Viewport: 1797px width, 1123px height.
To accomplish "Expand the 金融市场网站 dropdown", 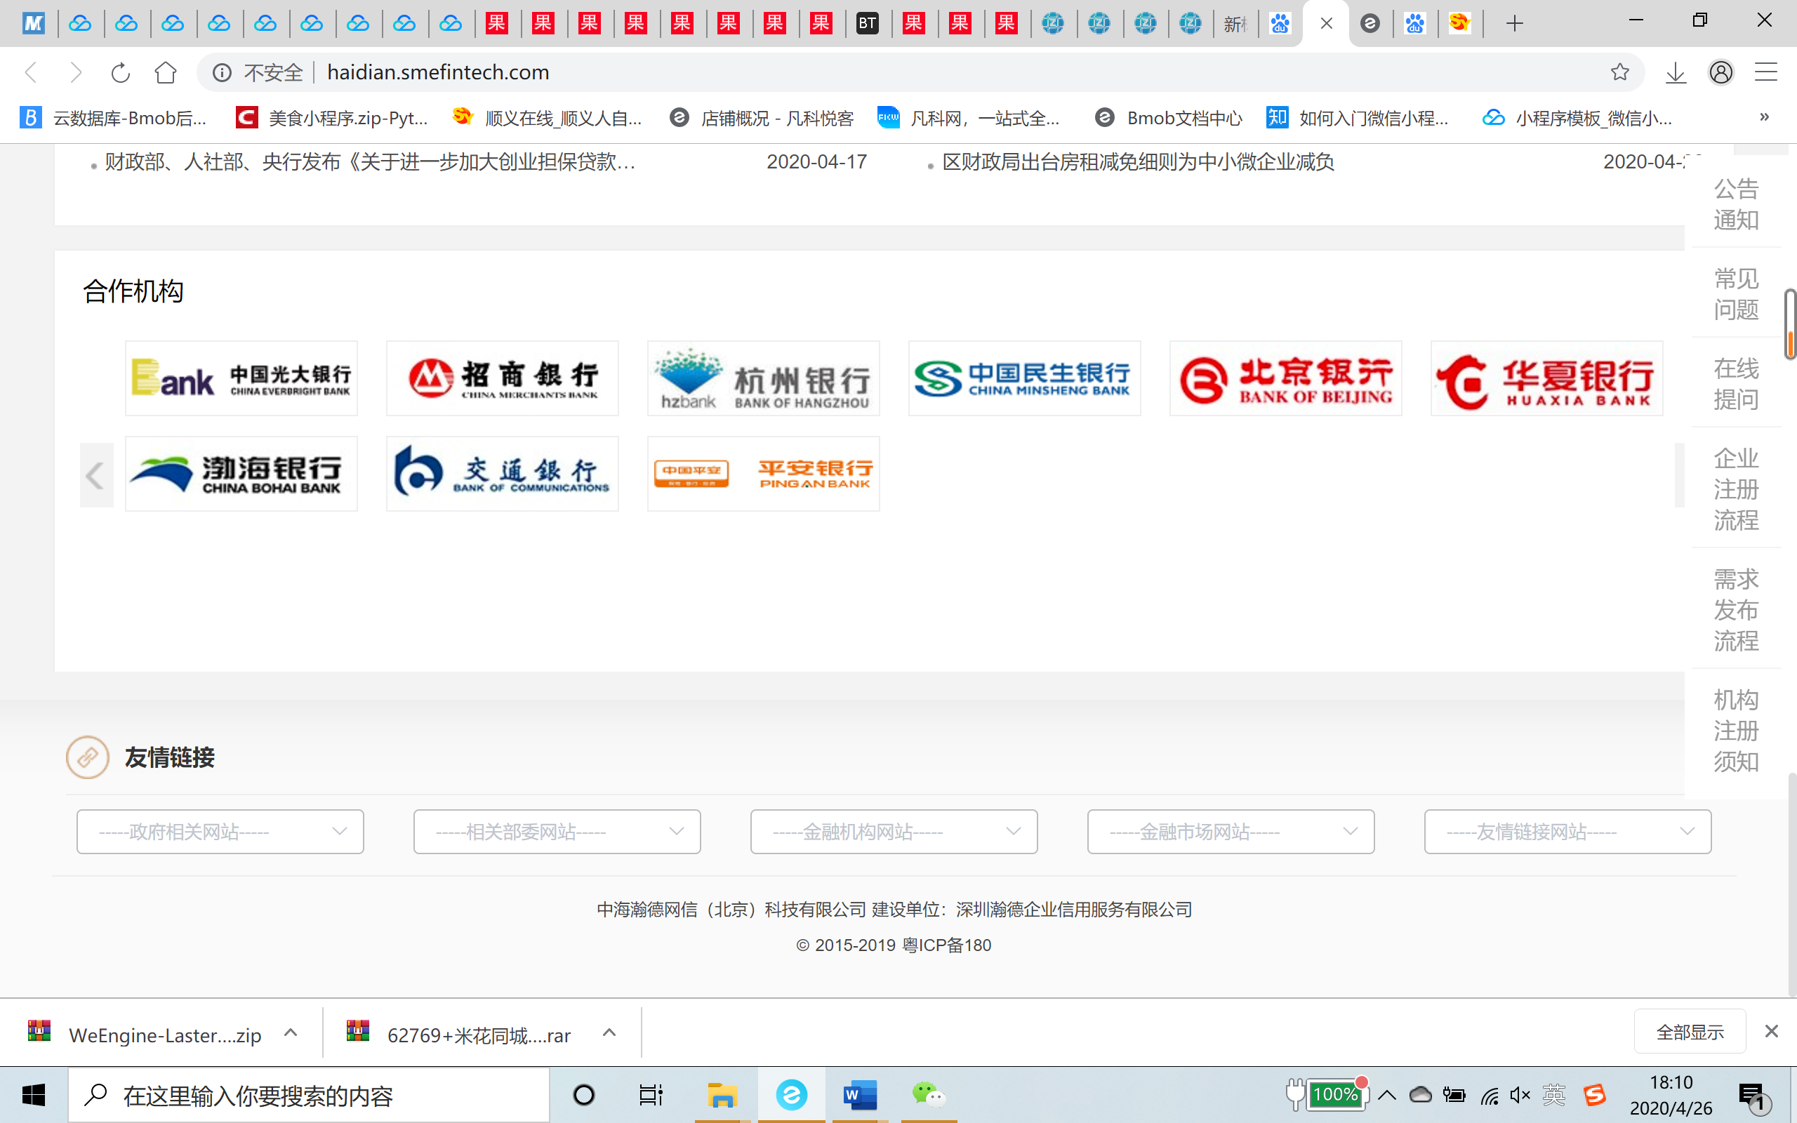I will pos(1231,832).
